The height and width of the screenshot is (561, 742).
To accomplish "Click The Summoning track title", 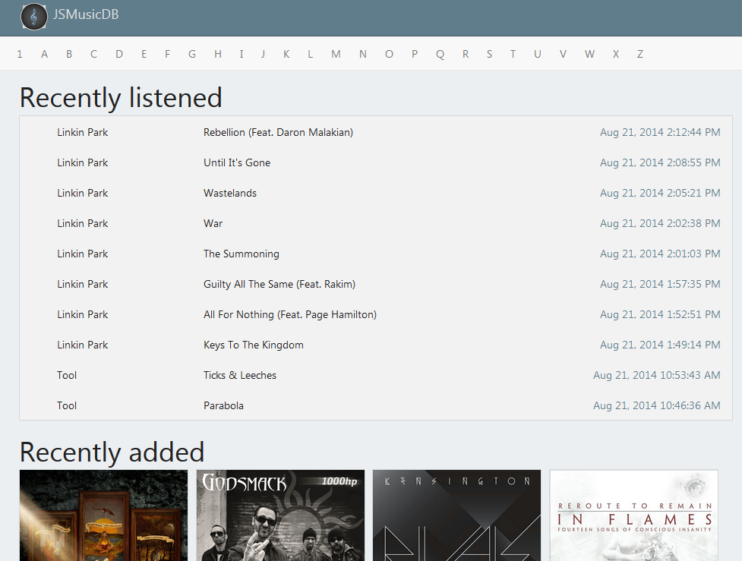I will click(241, 254).
